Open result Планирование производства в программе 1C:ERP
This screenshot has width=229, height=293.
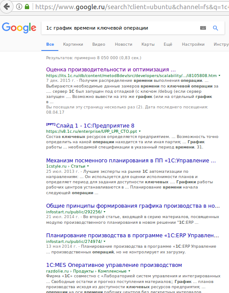click(132, 236)
